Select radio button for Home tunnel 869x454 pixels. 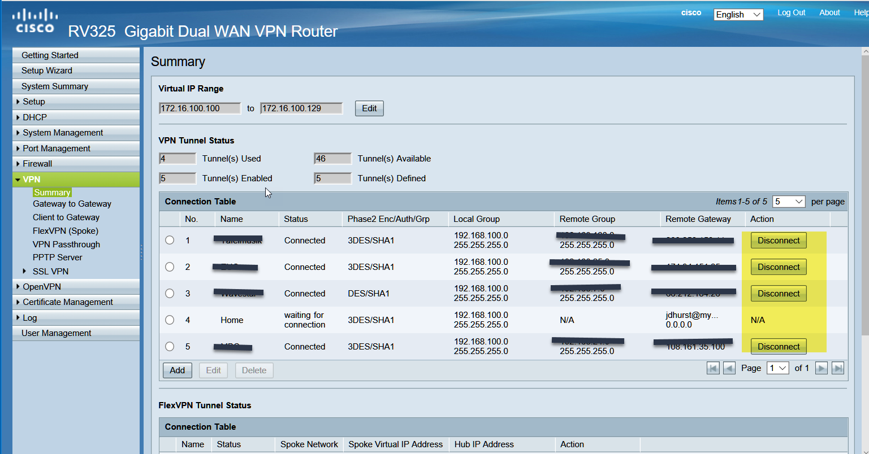pos(170,320)
